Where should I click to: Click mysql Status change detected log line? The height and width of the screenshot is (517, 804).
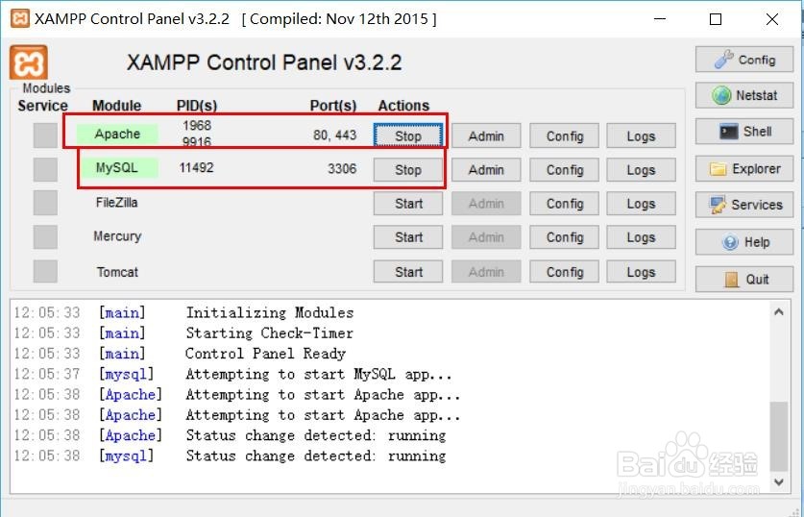(316, 455)
